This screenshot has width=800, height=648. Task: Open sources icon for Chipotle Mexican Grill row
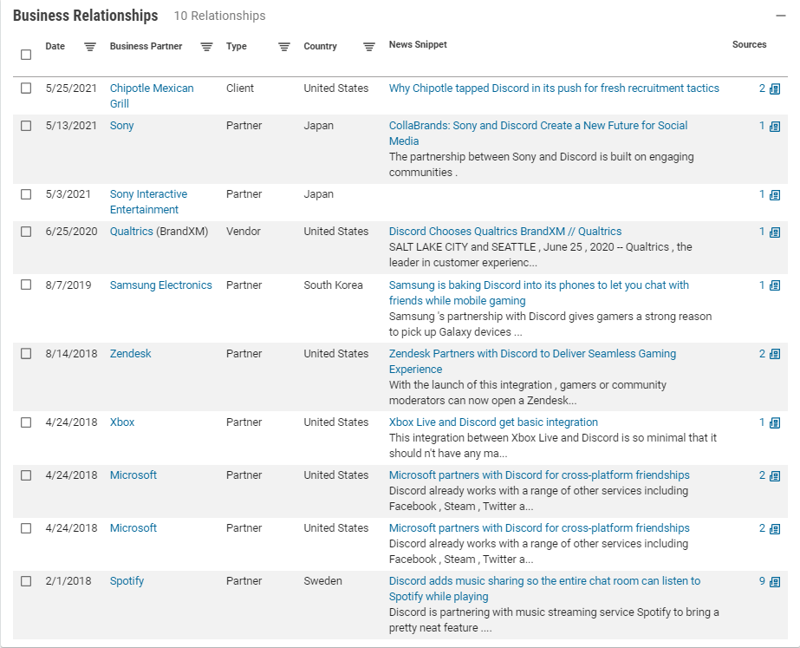point(775,88)
